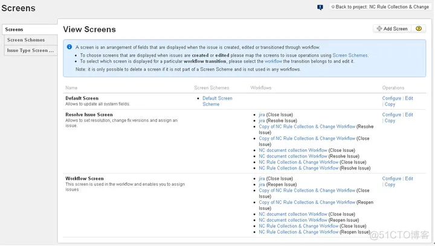Click the Operations column header
Viewport: 435px width, 246px height.
[x=393, y=87]
